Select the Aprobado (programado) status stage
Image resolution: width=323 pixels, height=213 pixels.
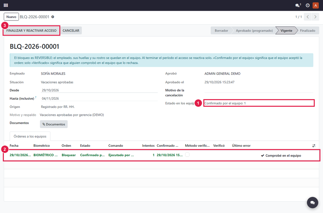254,31
